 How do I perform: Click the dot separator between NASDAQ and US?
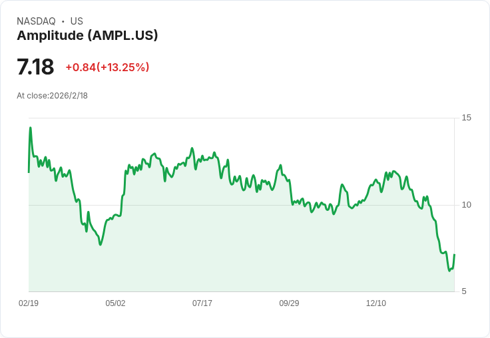(x=63, y=21)
